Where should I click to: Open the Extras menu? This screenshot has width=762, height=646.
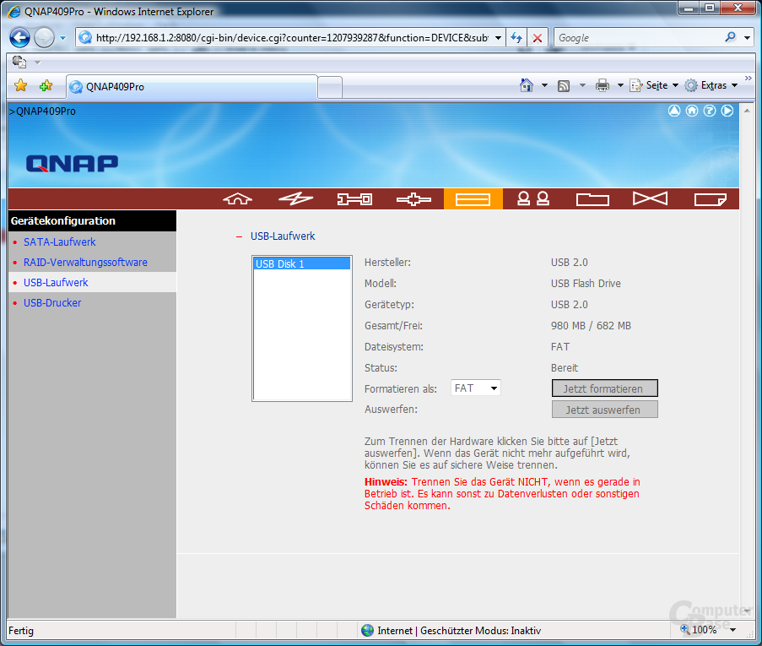tap(712, 85)
